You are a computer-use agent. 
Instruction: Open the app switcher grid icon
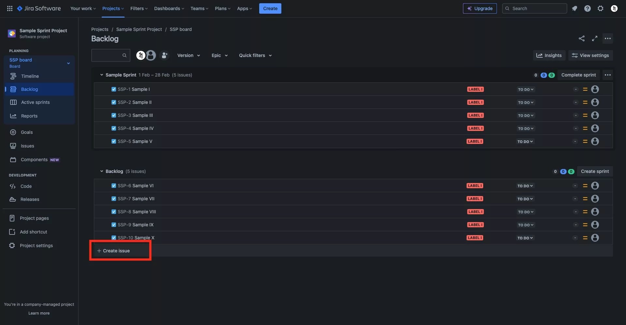[10, 8]
